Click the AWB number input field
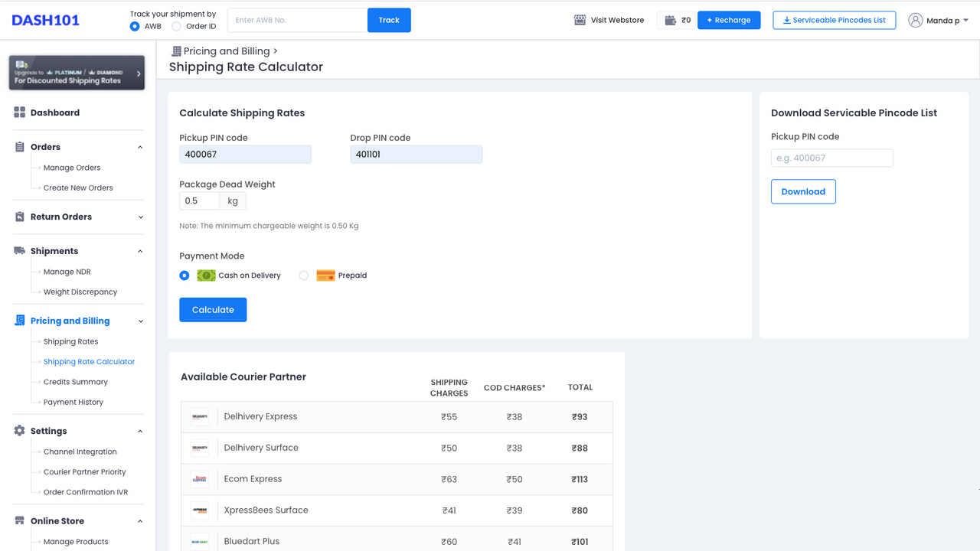Screen dimensions: 980x551 (x=297, y=19)
